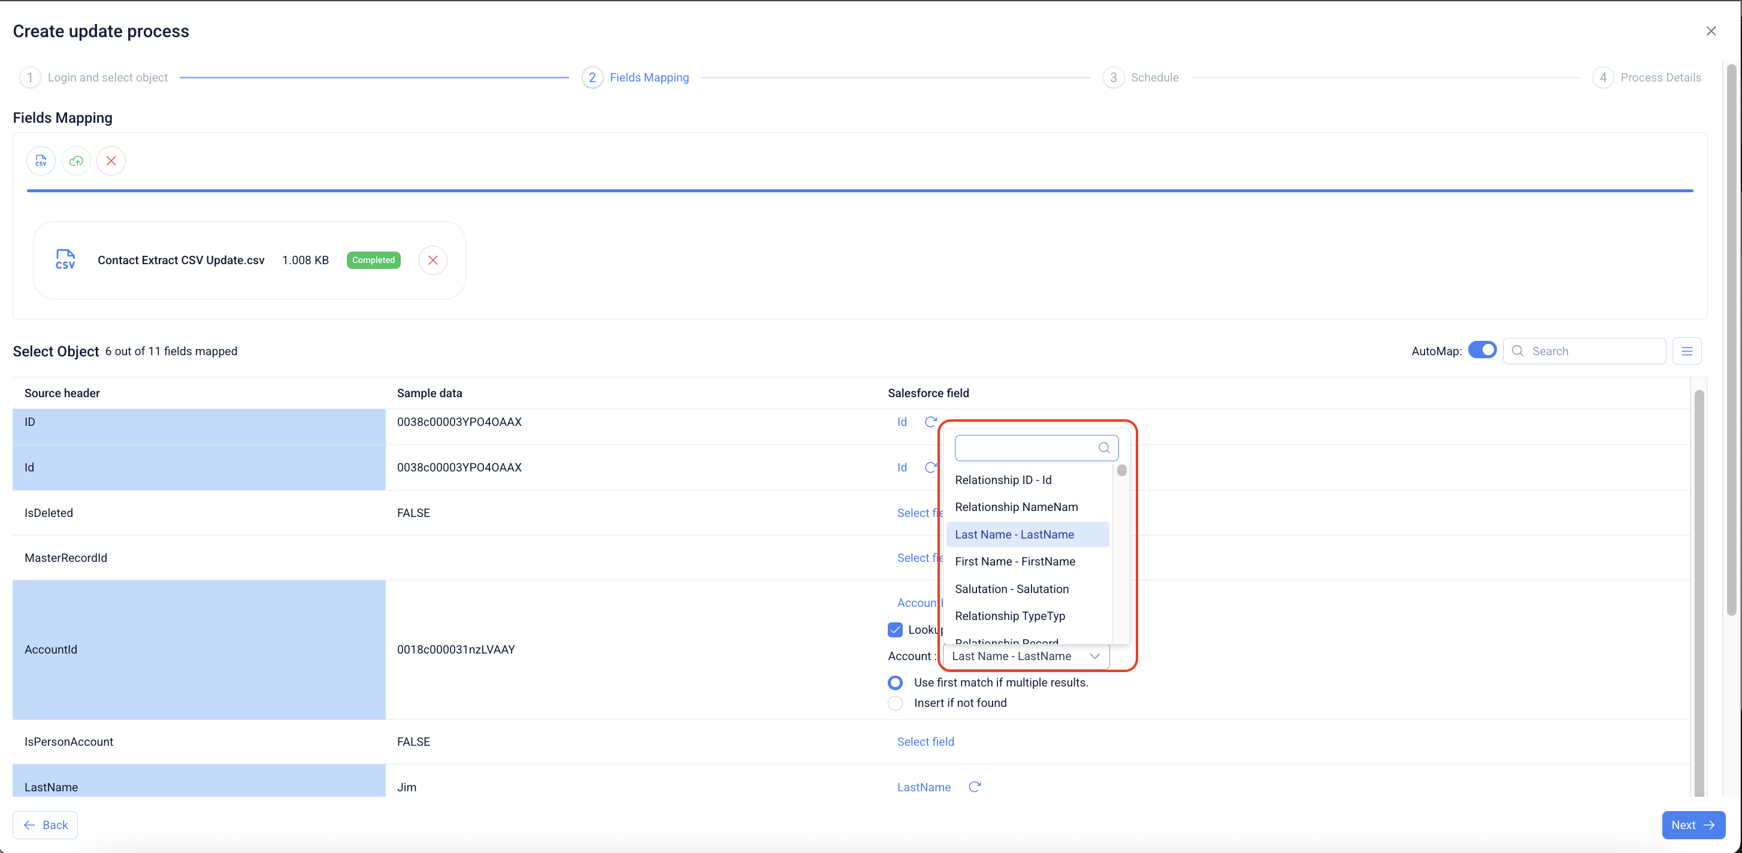
Task: Click the magnifier in dropdown search box
Action: coord(1103,448)
